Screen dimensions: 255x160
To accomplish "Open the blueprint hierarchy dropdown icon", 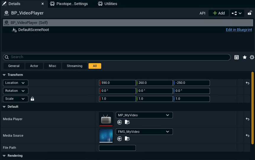I will [237, 13].
